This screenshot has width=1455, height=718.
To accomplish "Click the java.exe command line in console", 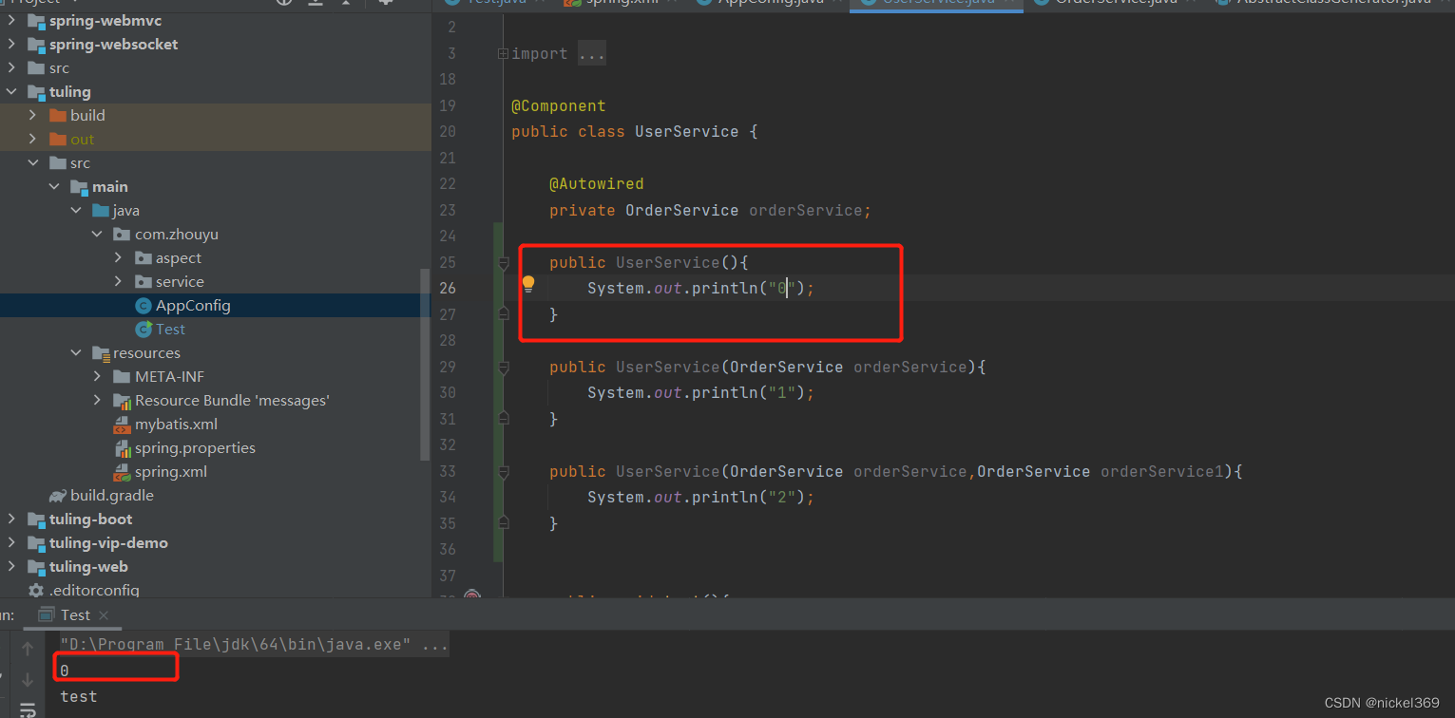I will point(254,646).
